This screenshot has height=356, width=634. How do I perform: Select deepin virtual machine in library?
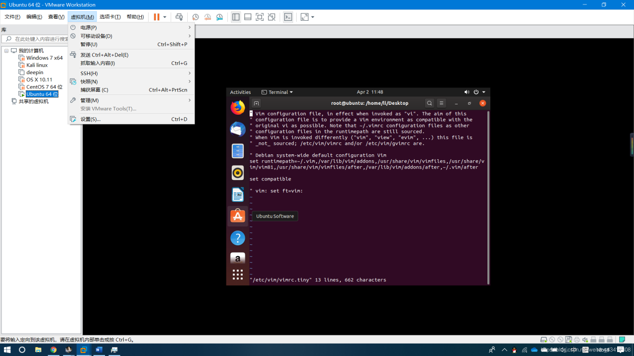pos(35,72)
